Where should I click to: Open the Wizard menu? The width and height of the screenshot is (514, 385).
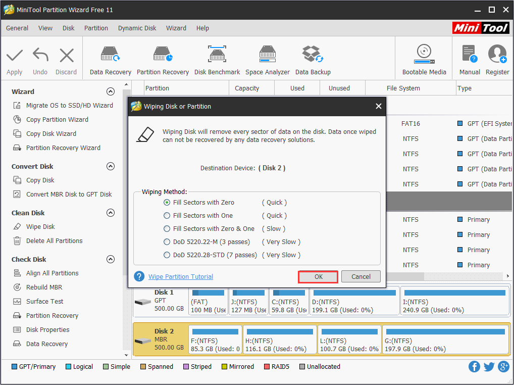click(176, 28)
